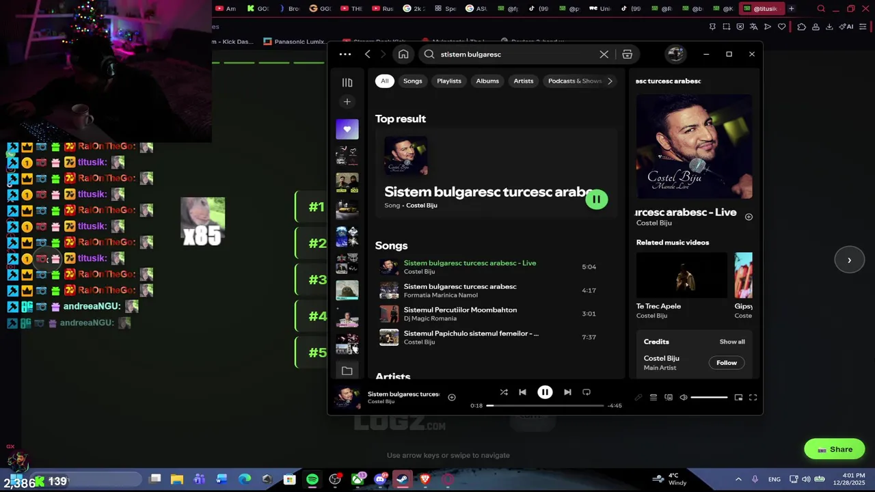The image size is (875, 492).
Task: Enter full screen mode in Spotify
Action: (x=753, y=397)
